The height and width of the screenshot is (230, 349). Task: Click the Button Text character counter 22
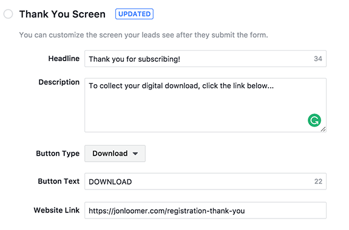(x=318, y=182)
